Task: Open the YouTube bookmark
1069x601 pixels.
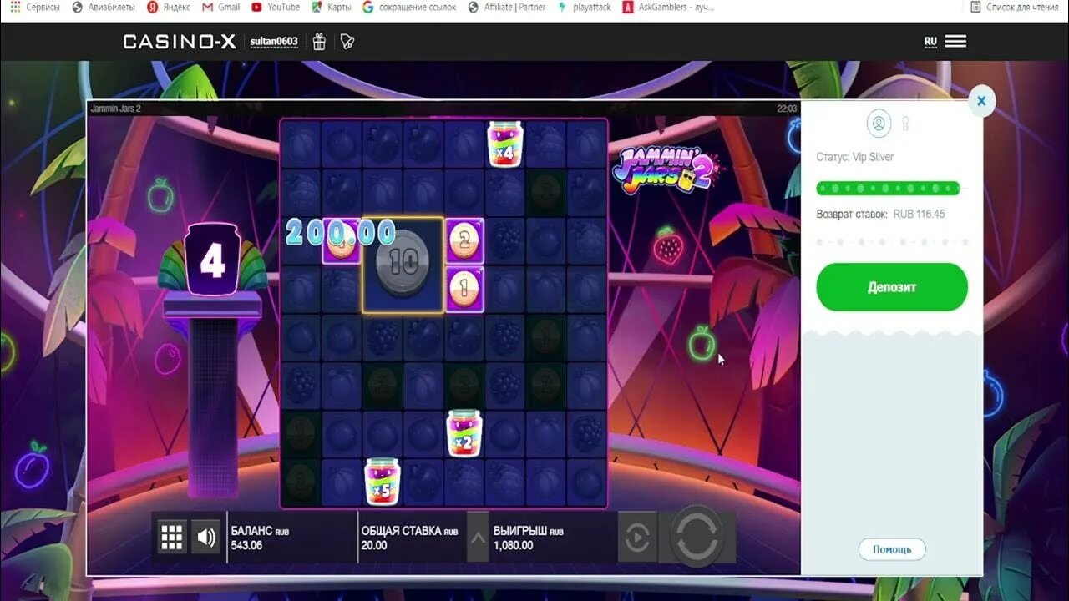Action: (276, 7)
